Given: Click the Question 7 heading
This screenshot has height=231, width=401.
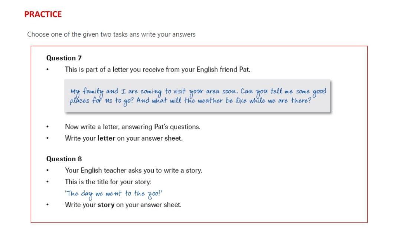Looking at the screenshot, I should coord(64,58).
